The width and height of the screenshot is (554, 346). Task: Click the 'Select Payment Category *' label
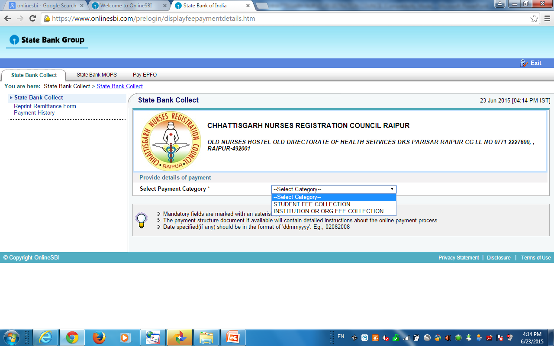click(x=175, y=189)
